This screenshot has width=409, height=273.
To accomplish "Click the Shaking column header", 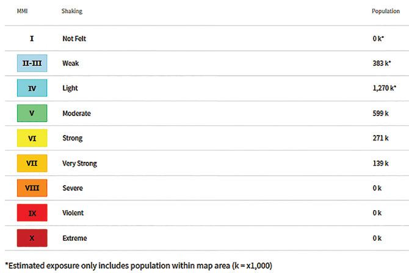I will (x=72, y=12).
